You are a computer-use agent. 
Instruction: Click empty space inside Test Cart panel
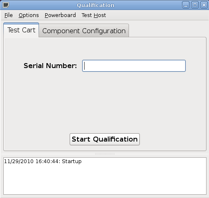105,103
